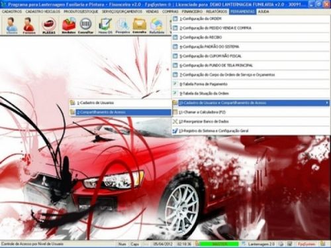The width and height of the screenshot is (331, 248).
Task: Choose 6-Configuração do FUNDO DE TELA PRINCIPAL
Action: tap(251, 66)
